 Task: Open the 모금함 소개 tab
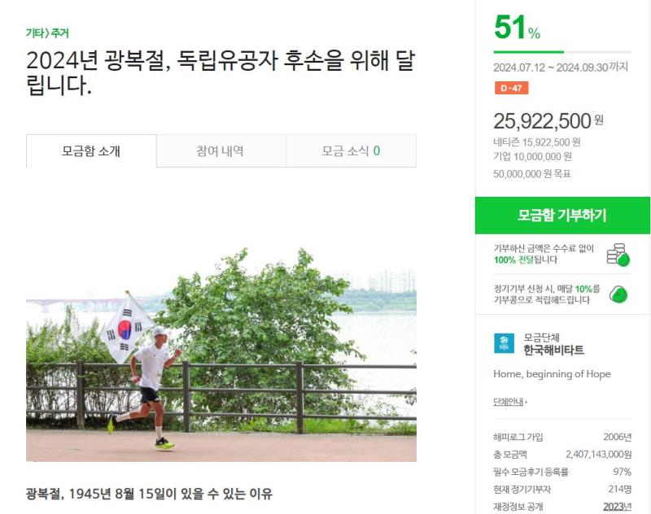click(x=91, y=151)
